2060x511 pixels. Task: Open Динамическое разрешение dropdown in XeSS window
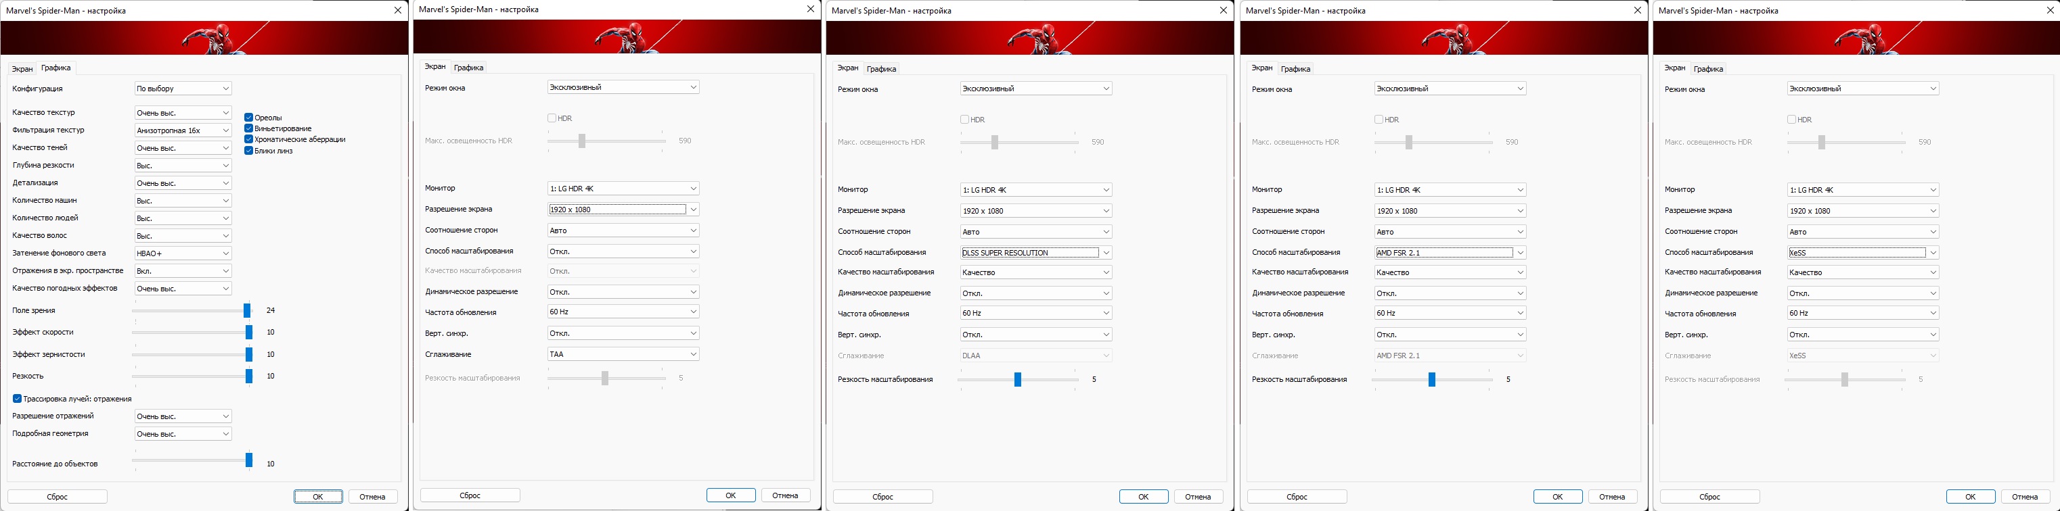pos(1862,293)
